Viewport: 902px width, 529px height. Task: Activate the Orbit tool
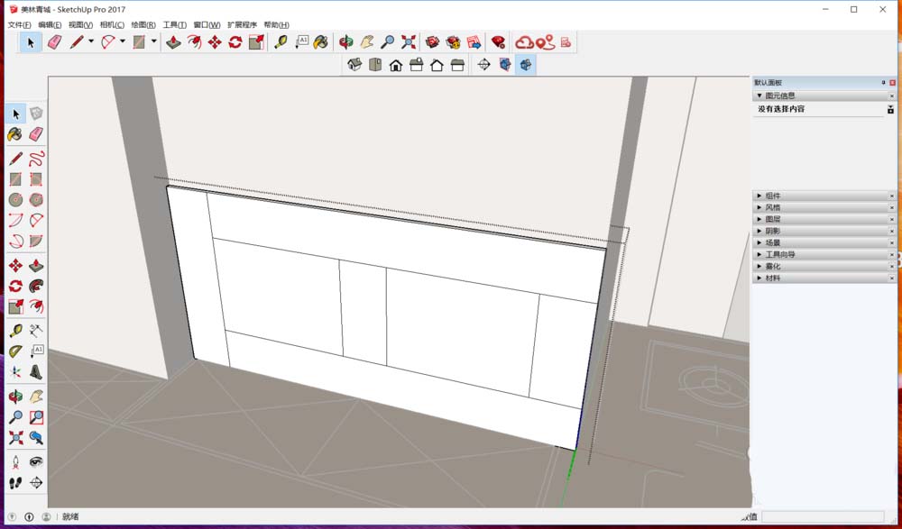click(x=14, y=397)
